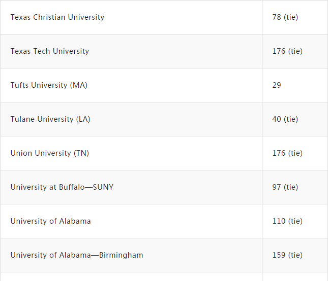The height and width of the screenshot is (281, 328).
Task: Click the Union University (TN) name cell
Action: [50, 153]
